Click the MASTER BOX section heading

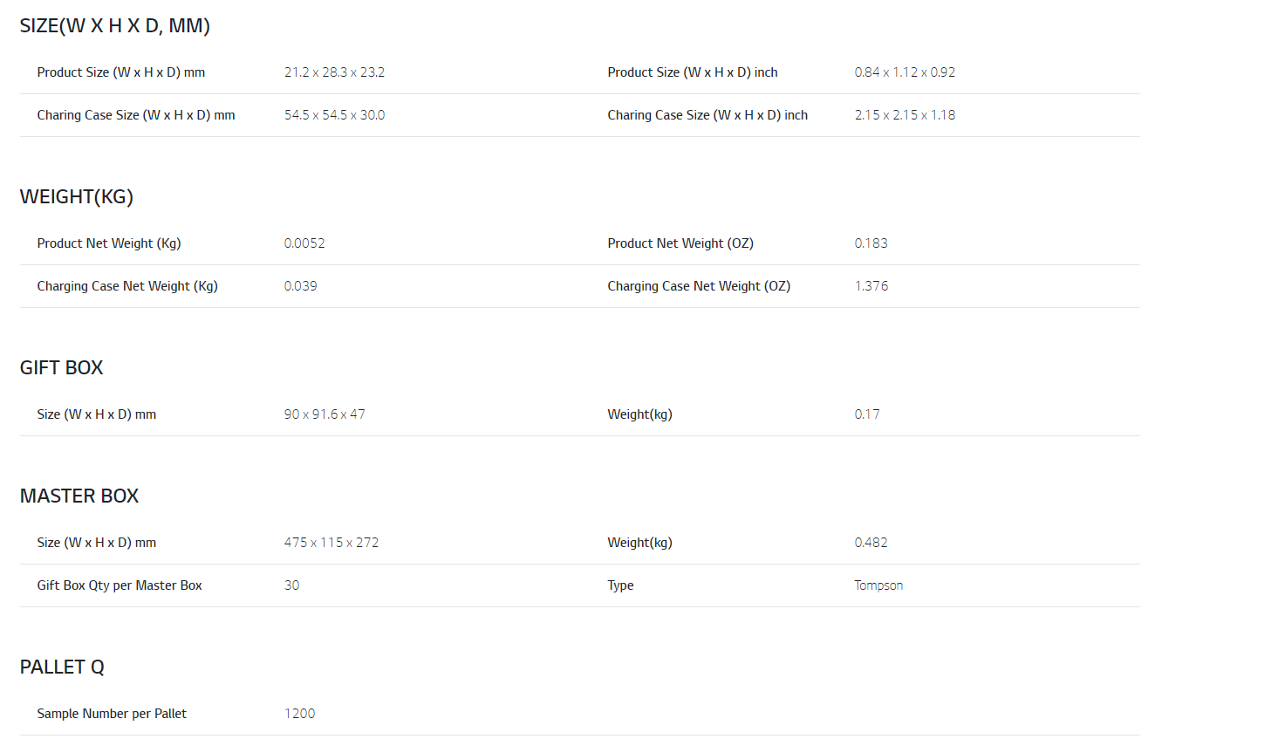[79, 496]
